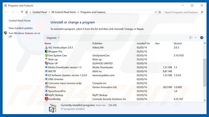
Task: Click the Shopper-Pro program icon
Action: (46, 51)
